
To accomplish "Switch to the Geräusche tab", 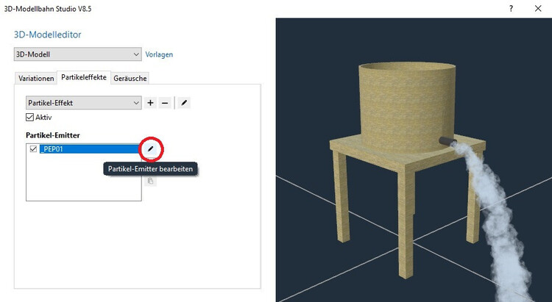I will [130, 79].
